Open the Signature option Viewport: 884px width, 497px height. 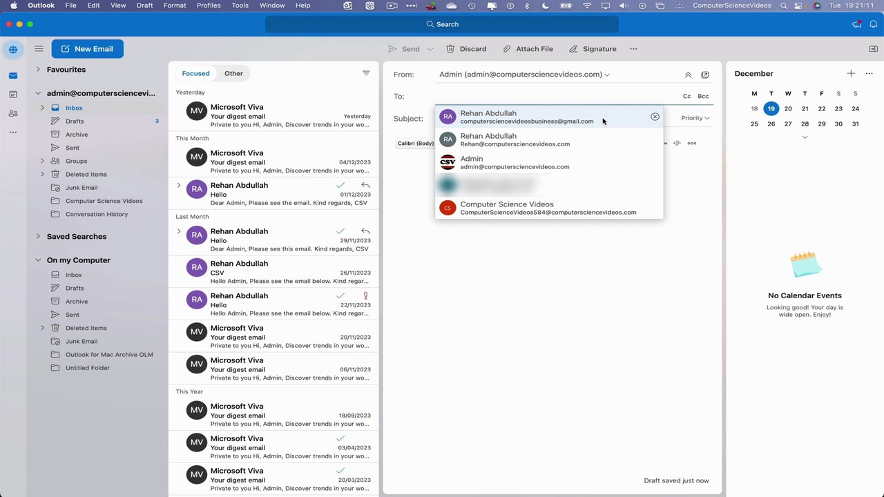coord(593,49)
